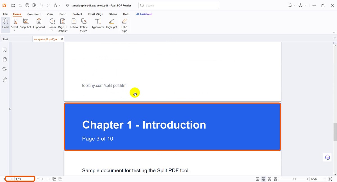Adjust the zoom slider handle
Screen dimensions: 337x182
coord(294,179)
